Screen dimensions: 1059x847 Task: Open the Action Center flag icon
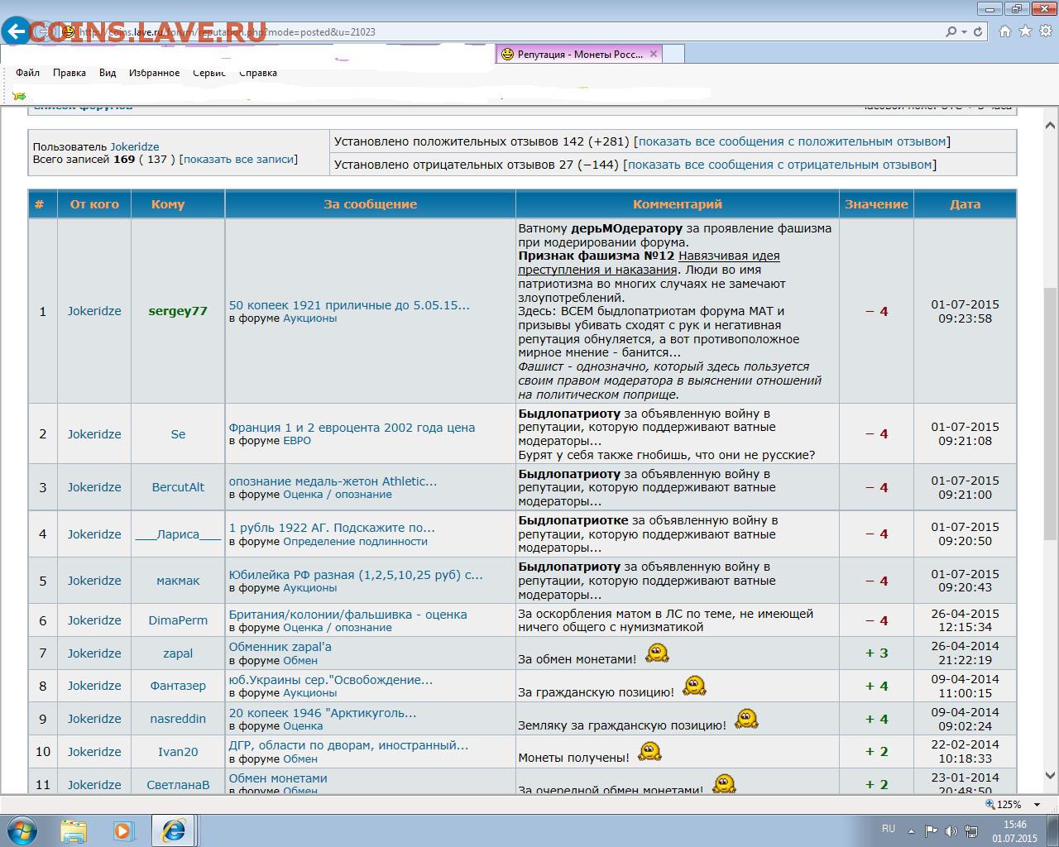tap(932, 830)
